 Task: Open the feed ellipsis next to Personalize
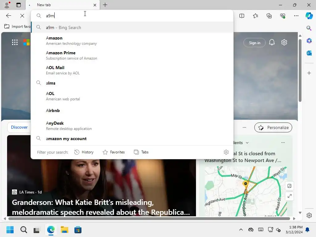pos(244,127)
